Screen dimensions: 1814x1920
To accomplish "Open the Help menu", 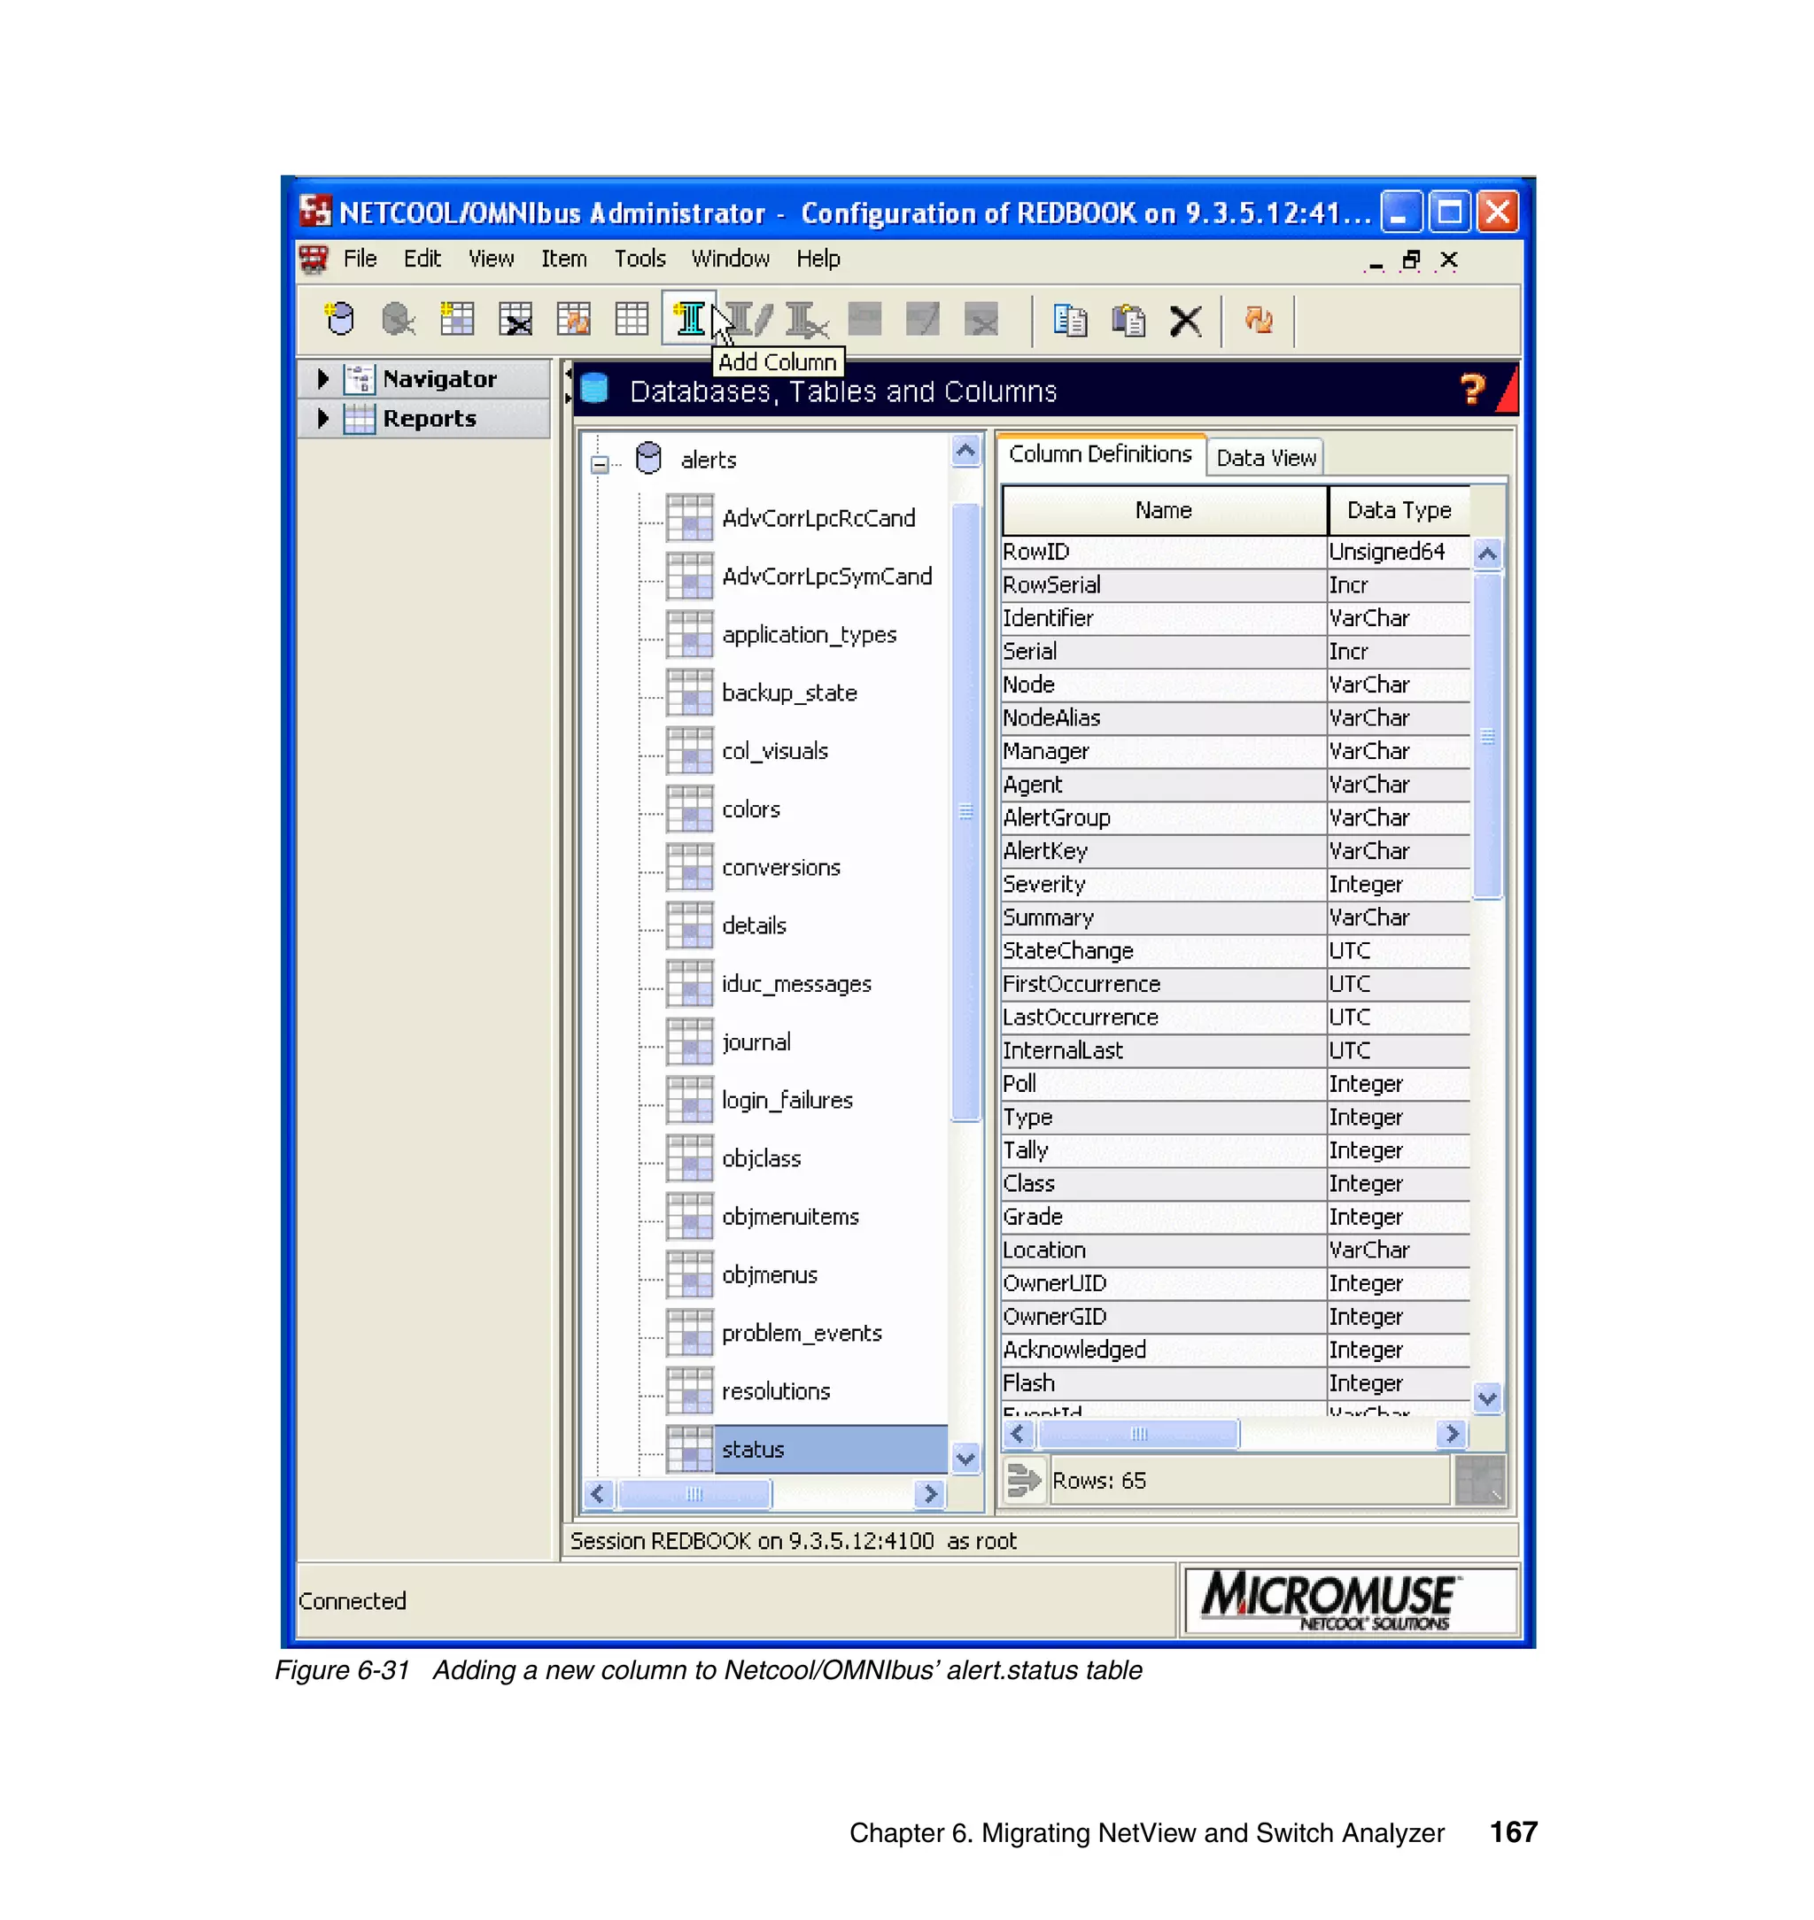I will tap(818, 259).
